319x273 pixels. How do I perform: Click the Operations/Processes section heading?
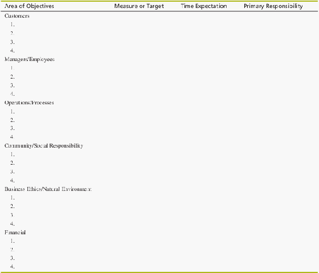(x=29, y=103)
